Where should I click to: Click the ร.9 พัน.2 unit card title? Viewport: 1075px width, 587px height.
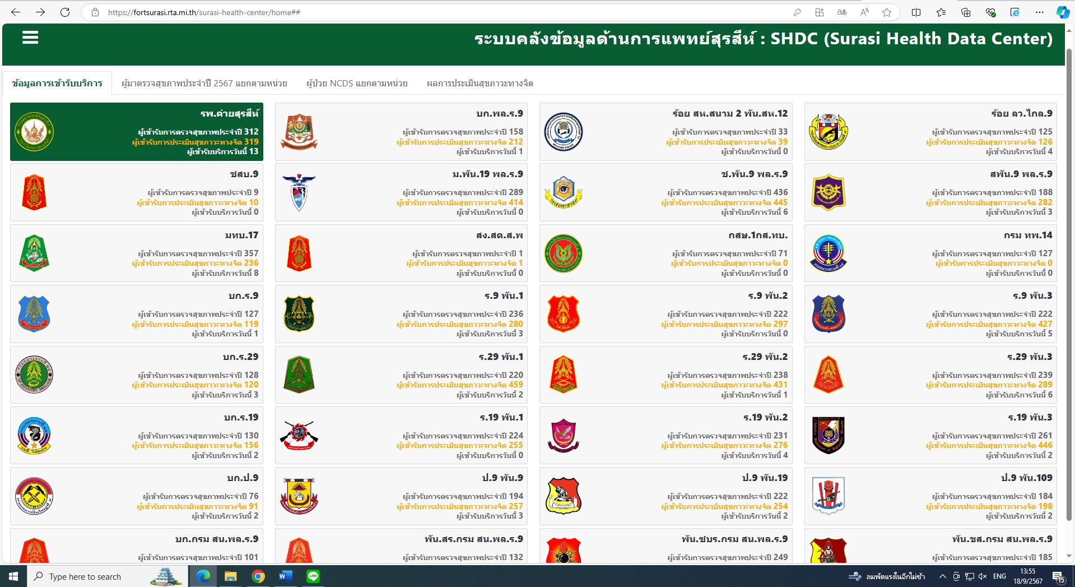[x=767, y=296]
